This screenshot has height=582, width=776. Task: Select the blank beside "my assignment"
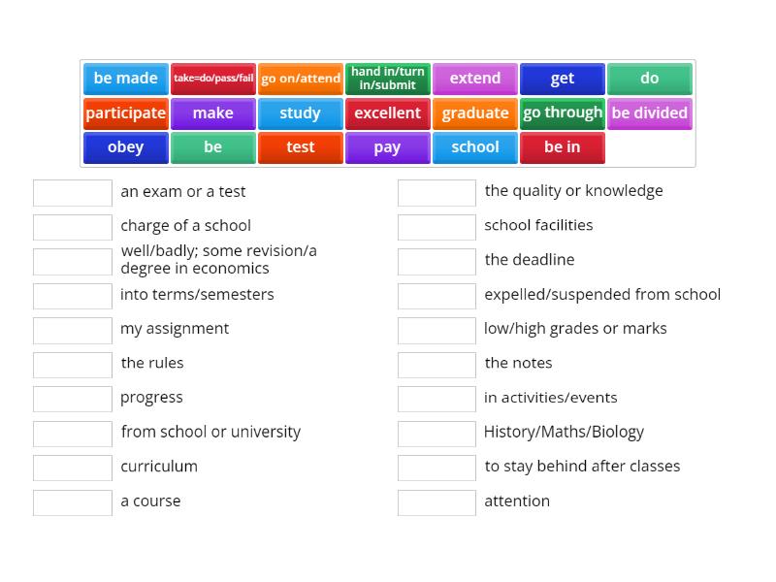72,330
